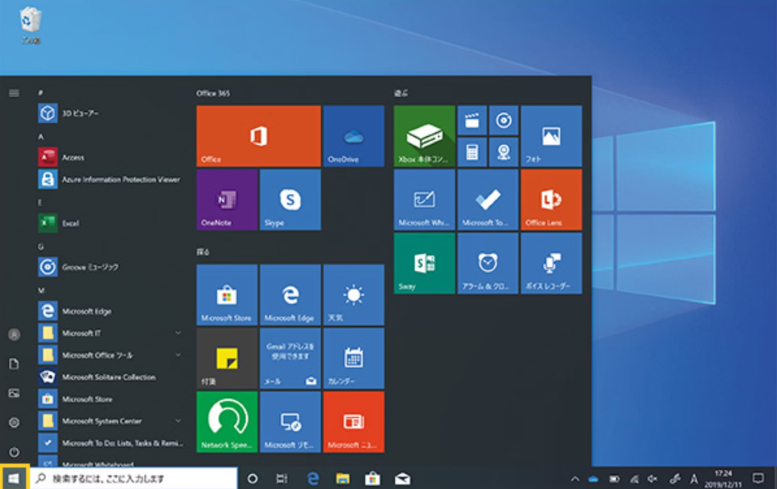This screenshot has height=489, width=777.
Task: Launch Edge from the taskbar
Action: coord(312,478)
